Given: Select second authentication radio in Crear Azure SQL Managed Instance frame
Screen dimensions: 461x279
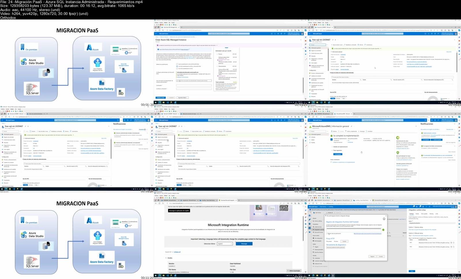Looking at the screenshot, I should tap(177, 66).
